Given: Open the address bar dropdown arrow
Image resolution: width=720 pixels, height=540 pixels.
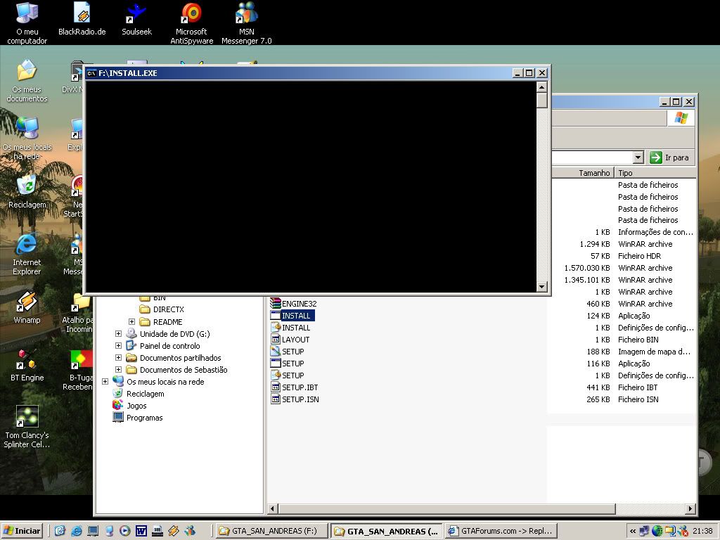Looking at the screenshot, I should coord(638,157).
